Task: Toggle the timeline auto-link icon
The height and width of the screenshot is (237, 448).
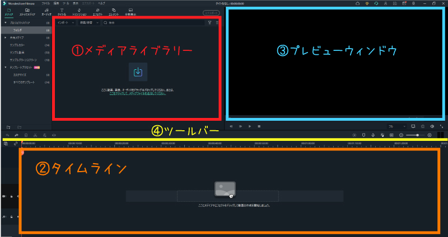Action: 16,144
